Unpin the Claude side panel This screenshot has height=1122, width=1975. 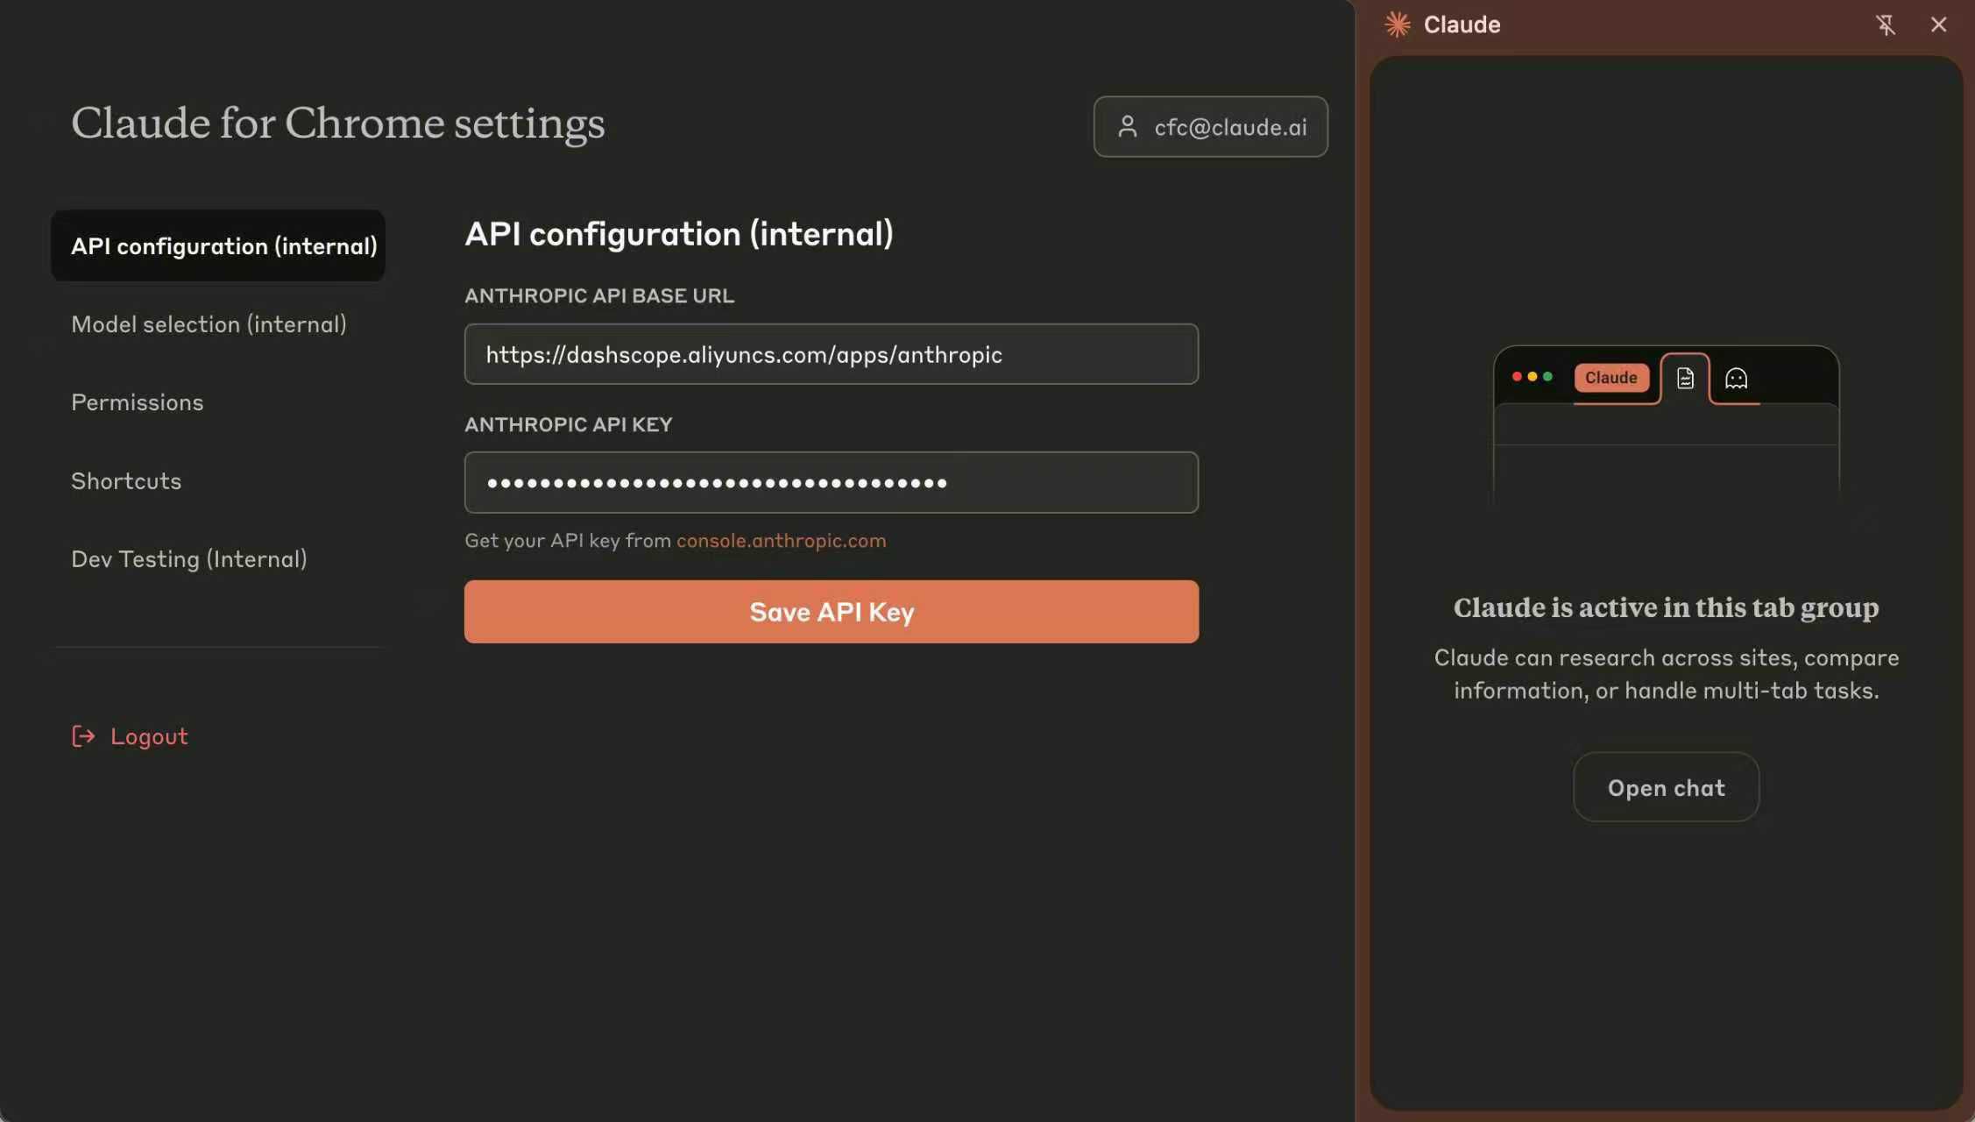[1886, 25]
